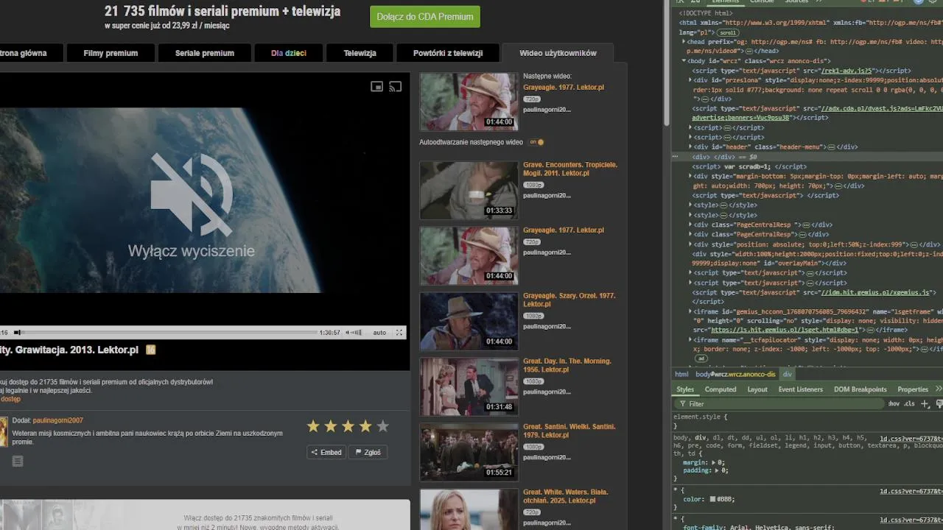Screen dimensions: 943x530
Task: Show more Styles pane tabs chevron
Action: click(938, 389)
